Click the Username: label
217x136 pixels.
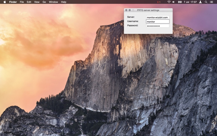pos(133,21)
